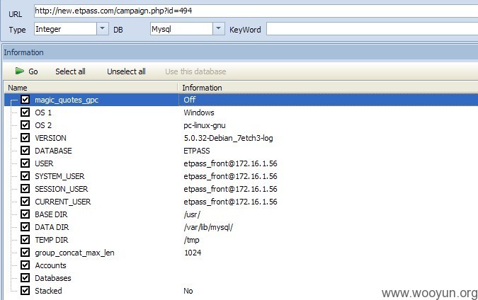Open the DB dropdown arrow
Image resolution: width=478 pixels, height=300 pixels.
pyautogui.click(x=219, y=29)
